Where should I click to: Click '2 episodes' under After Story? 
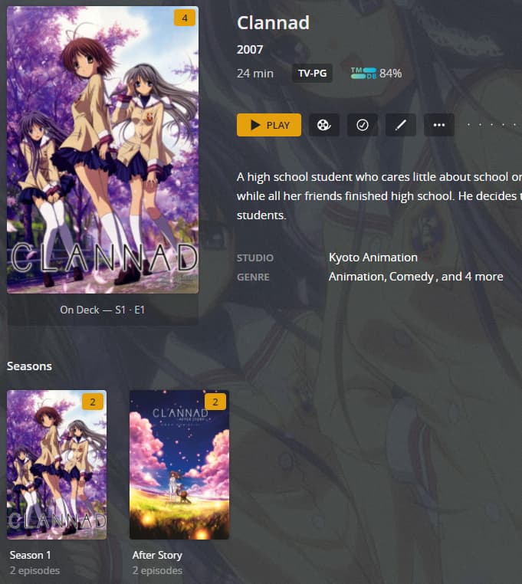coord(157,571)
